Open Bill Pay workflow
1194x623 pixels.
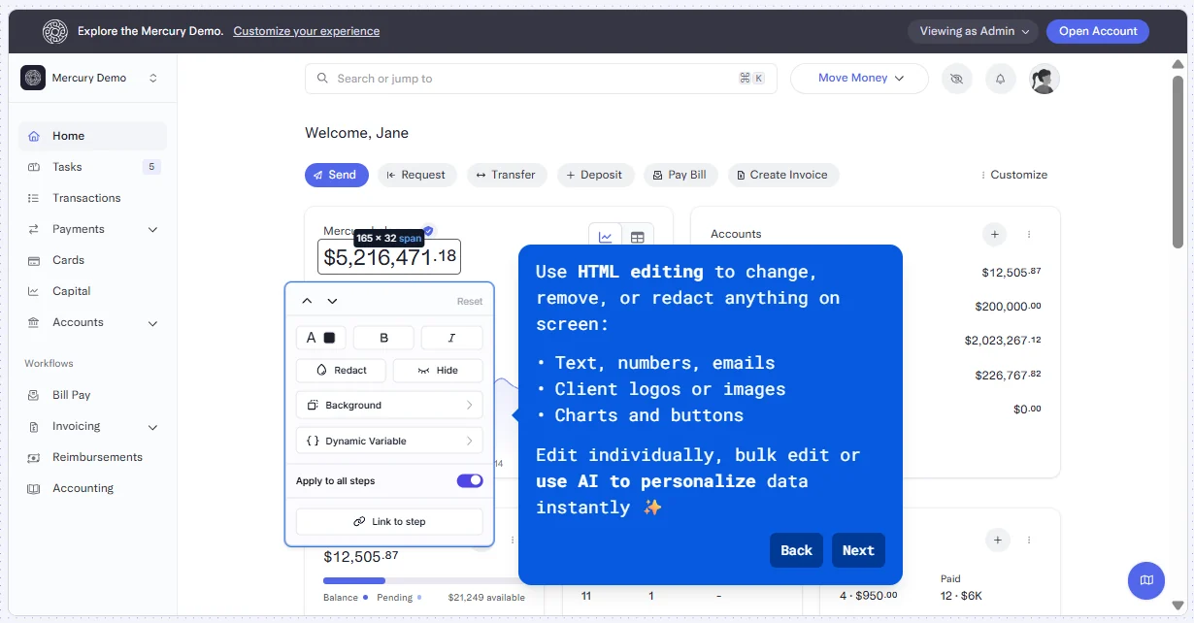point(92,395)
